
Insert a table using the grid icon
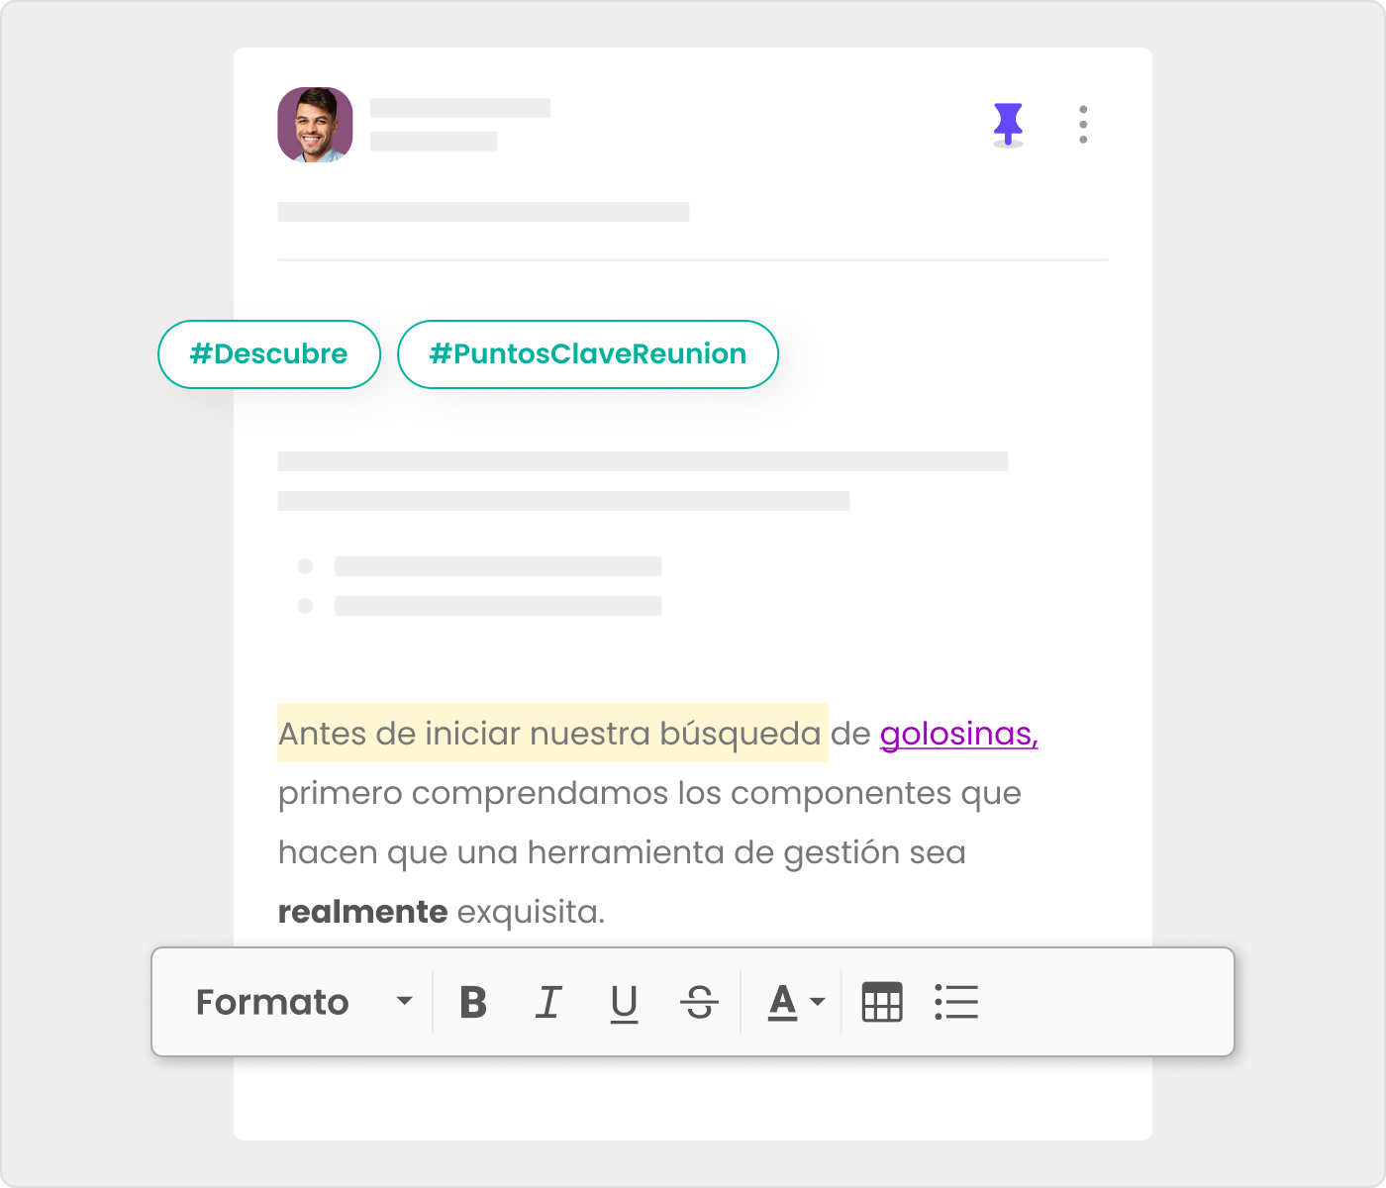click(881, 1002)
